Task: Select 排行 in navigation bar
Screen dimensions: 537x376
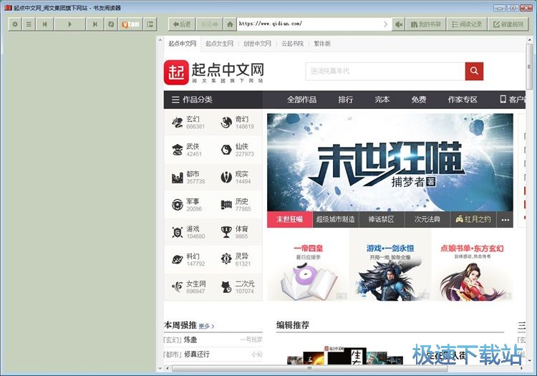Action: coord(345,100)
